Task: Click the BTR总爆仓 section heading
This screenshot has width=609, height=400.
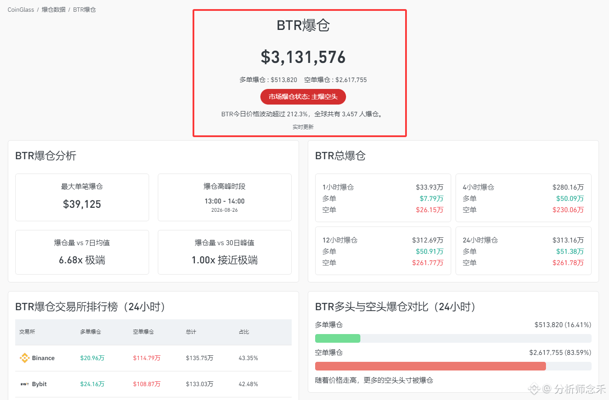Action: point(340,156)
